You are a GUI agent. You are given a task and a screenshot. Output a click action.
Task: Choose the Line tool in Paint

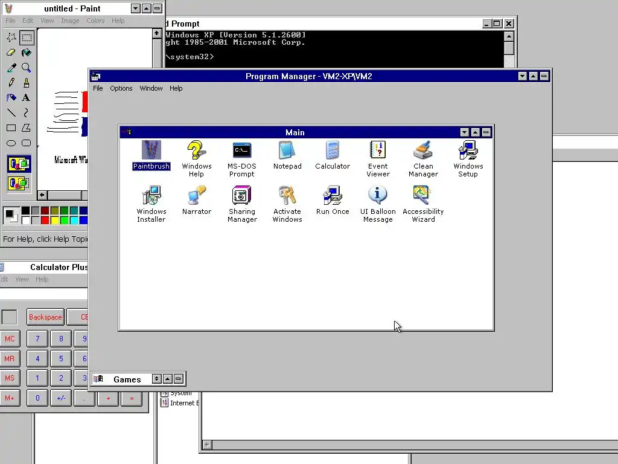pyautogui.click(x=11, y=113)
